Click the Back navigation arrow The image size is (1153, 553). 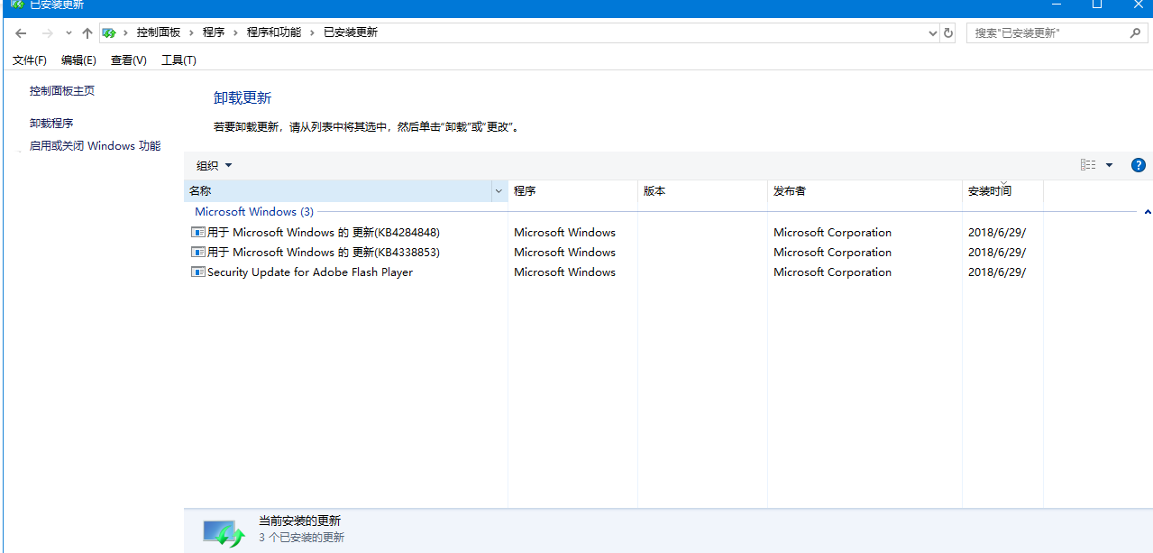coord(21,32)
